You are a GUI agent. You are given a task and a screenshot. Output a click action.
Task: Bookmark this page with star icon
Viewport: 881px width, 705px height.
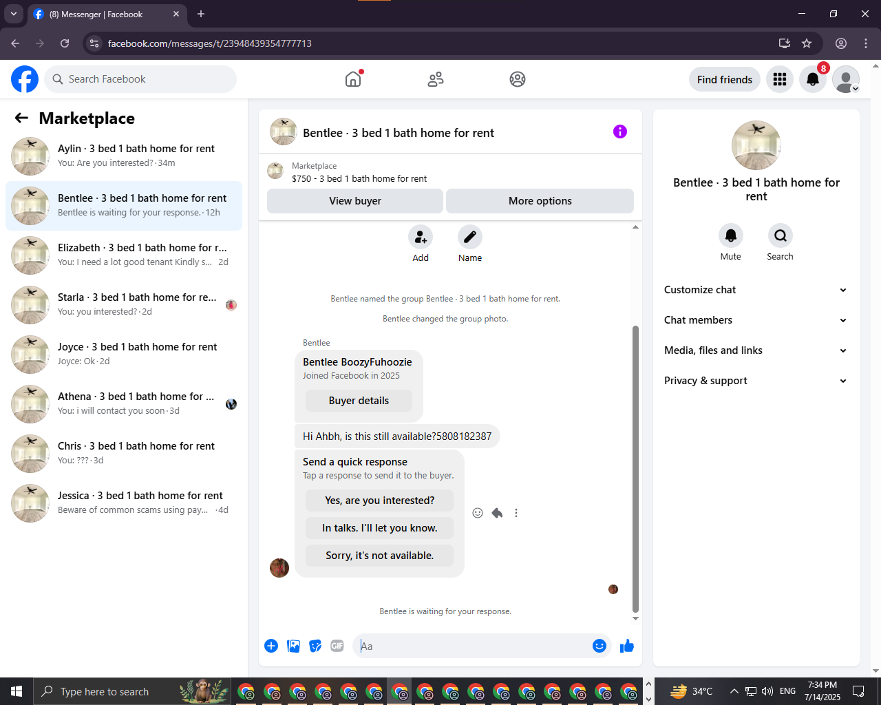pos(807,43)
